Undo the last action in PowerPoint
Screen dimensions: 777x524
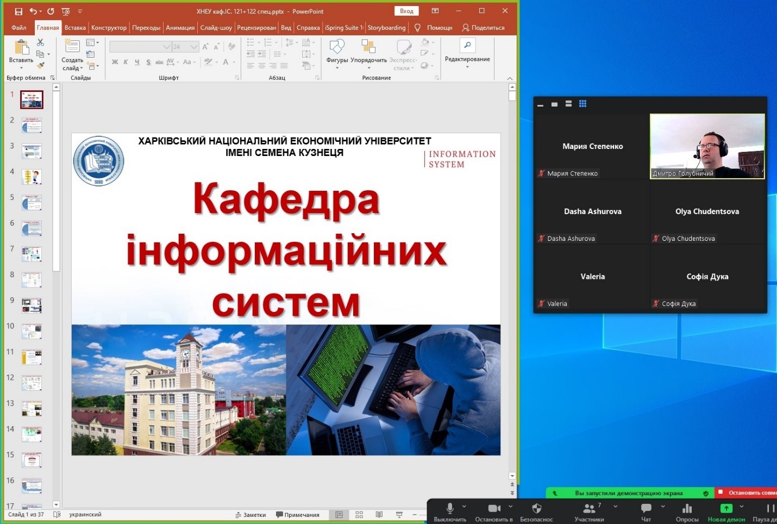point(33,11)
